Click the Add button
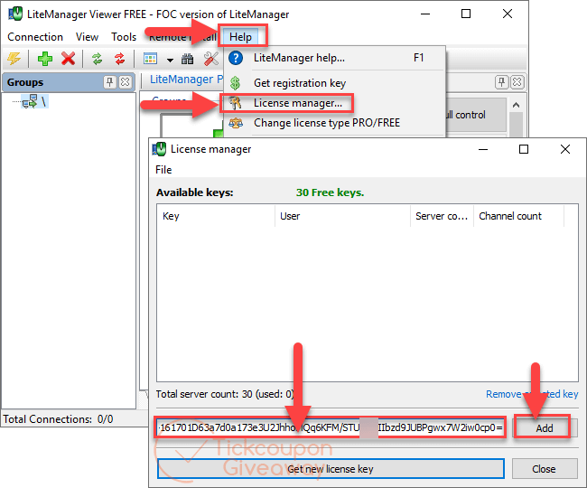This screenshot has height=488, width=587. [x=545, y=428]
